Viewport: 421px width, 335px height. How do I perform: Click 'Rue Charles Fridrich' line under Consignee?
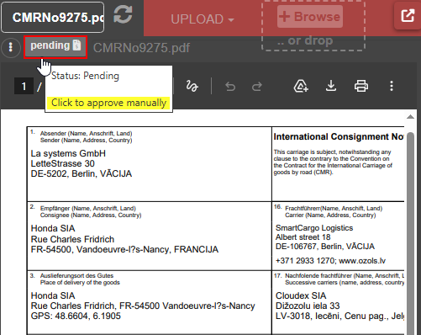[x=72, y=239]
